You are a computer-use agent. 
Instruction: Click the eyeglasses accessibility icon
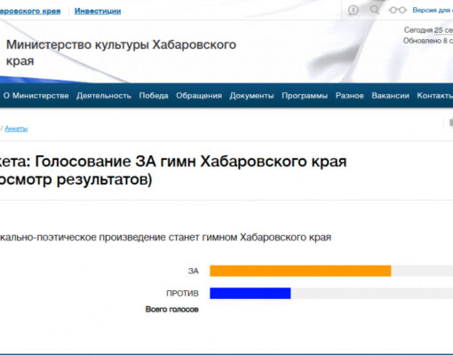click(x=398, y=11)
